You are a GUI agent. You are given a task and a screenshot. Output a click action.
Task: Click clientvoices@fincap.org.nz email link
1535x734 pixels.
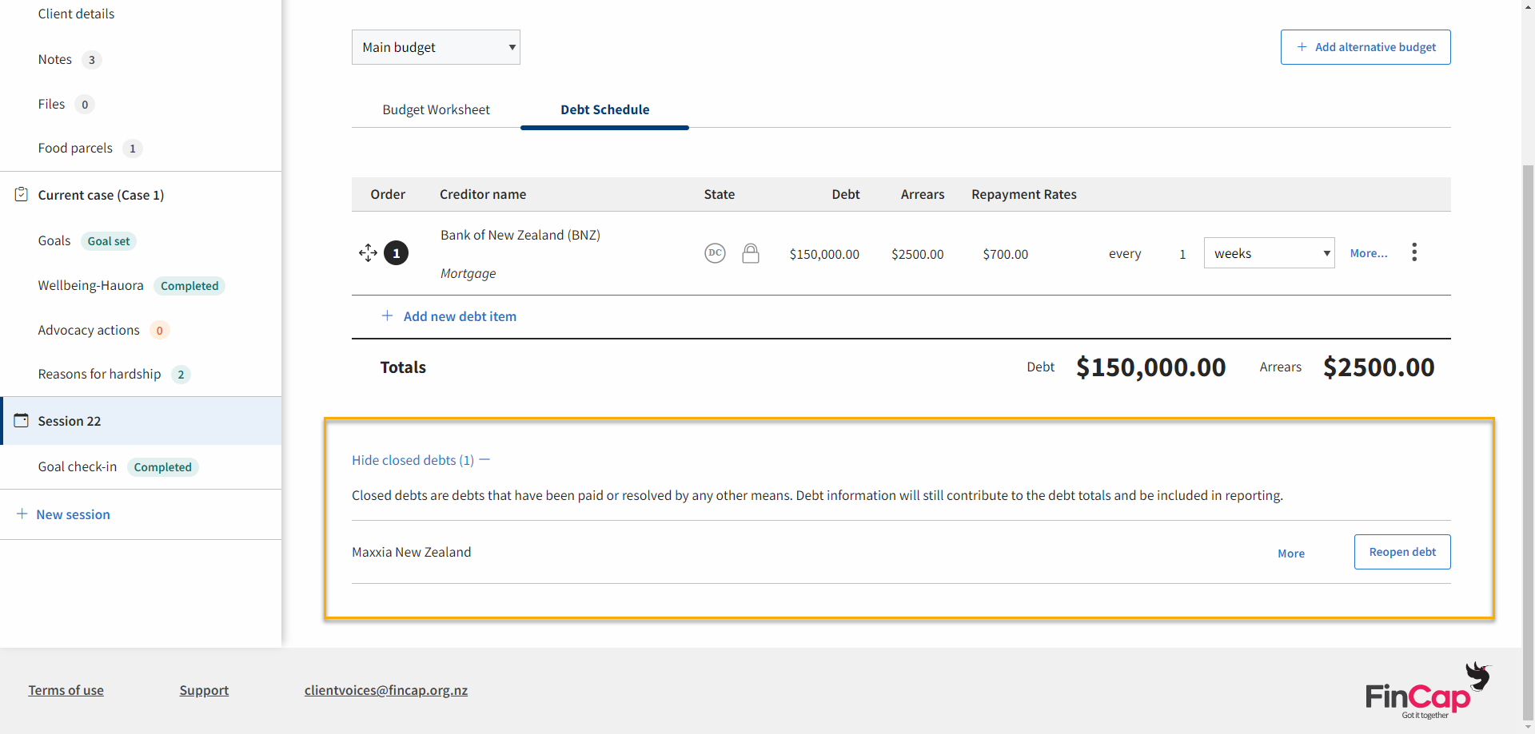386,690
